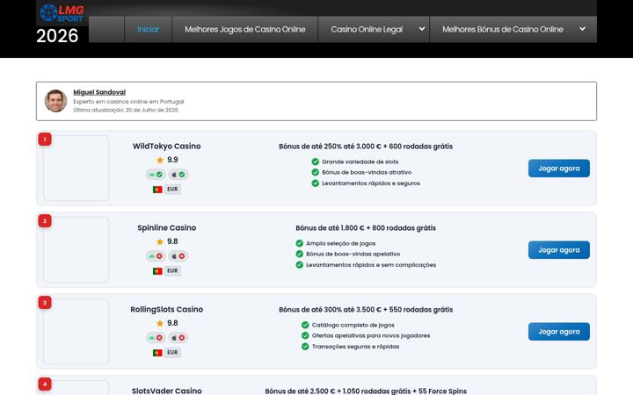Screen dimensions: 633x395
Task: Click RollingSlots Apple availability badge
Action: tap(178, 338)
